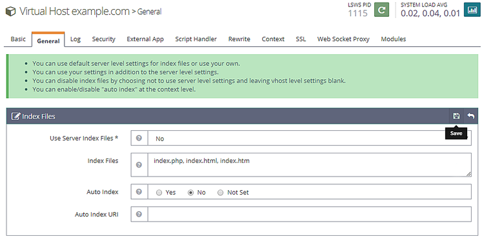Viewport: 484px width, 241px height.
Task: Show help icon for Auto Index URI
Action: click(x=139, y=214)
